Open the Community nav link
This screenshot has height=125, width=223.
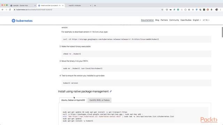[174, 20]
